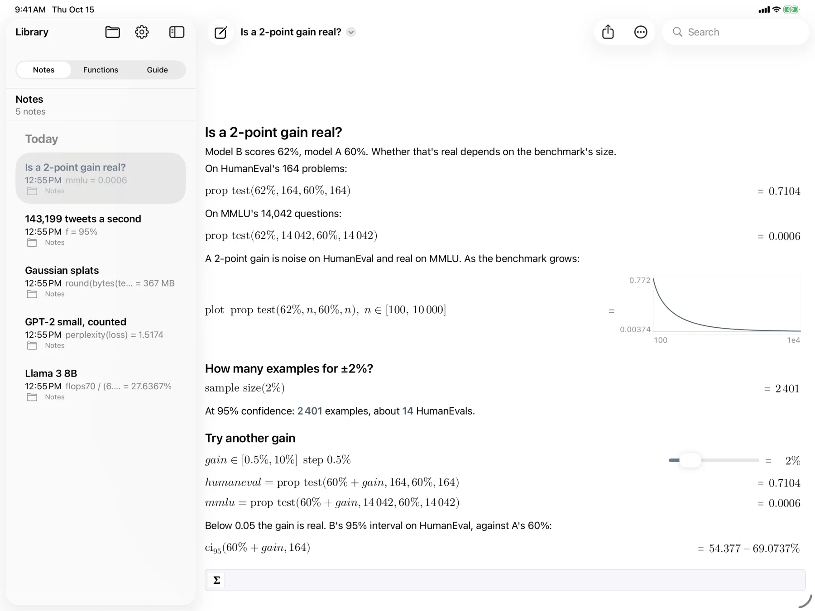Click the note title 'Is a 2-point gain real?' heading in editor
This screenshot has height=611, width=815.
[x=273, y=132]
